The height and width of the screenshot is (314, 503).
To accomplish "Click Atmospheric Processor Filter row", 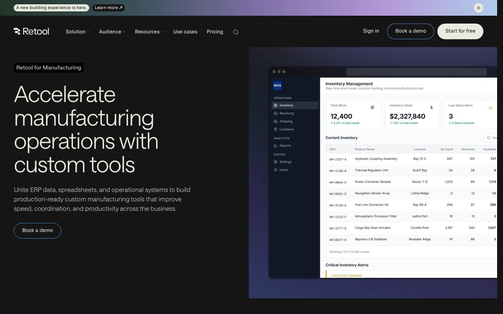I will tap(411, 216).
